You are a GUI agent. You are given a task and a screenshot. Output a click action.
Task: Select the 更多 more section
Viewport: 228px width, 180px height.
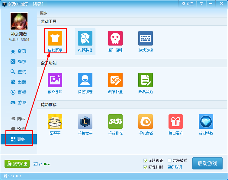pos(19,139)
